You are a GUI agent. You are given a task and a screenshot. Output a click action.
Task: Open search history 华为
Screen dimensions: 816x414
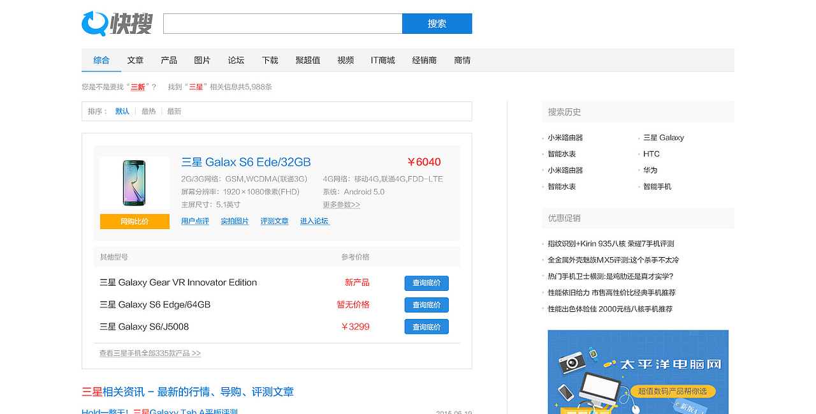point(650,170)
